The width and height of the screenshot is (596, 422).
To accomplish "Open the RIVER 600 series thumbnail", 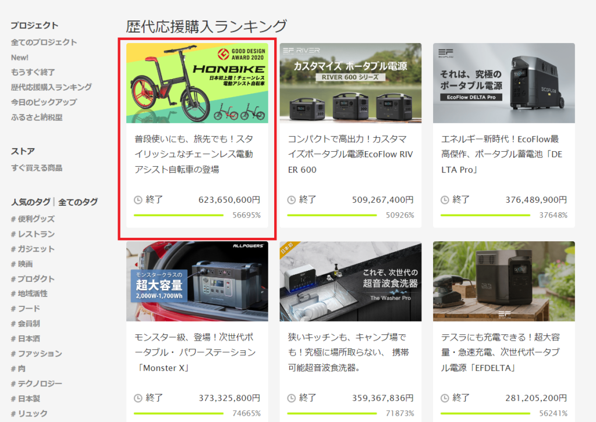I will [350, 83].
